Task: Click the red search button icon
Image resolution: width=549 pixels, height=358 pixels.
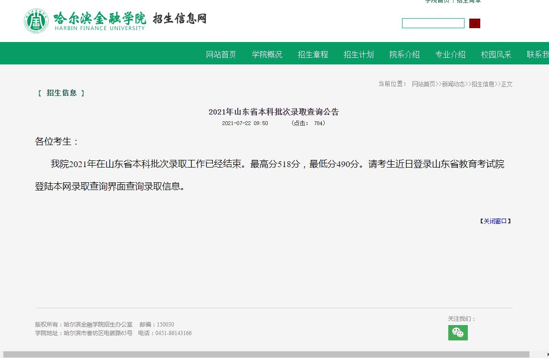Action: pyautogui.click(x=475, y=23)
